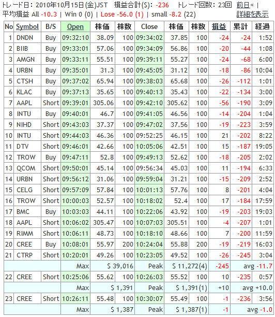Sort by the Symbol column header

tap(27, 26)
